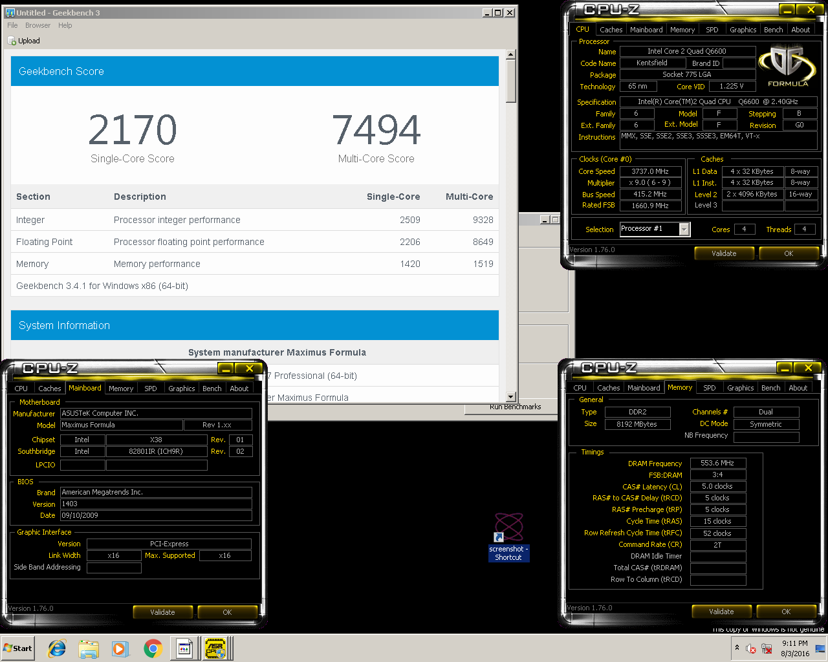Click the Multi-Core score 7494
This screenshot has width=828, height=662.
tap(376, 129)
